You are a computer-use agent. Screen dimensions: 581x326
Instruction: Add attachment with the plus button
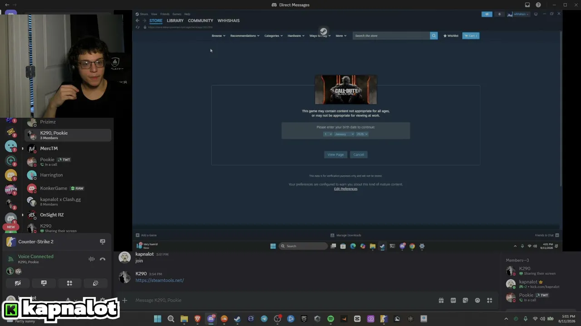click(124, 300)
